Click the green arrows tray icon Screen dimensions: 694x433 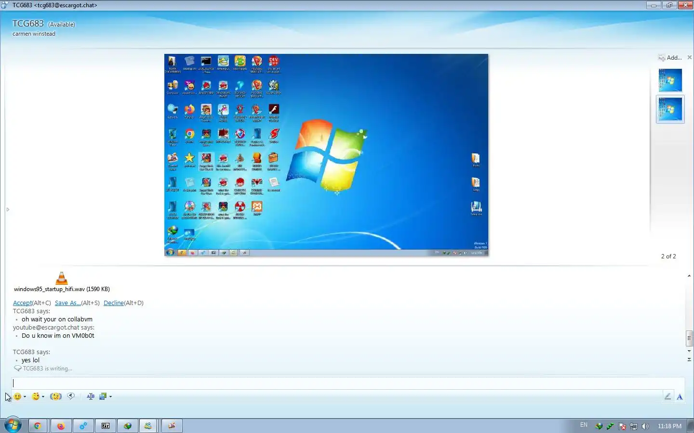(611, 426)
